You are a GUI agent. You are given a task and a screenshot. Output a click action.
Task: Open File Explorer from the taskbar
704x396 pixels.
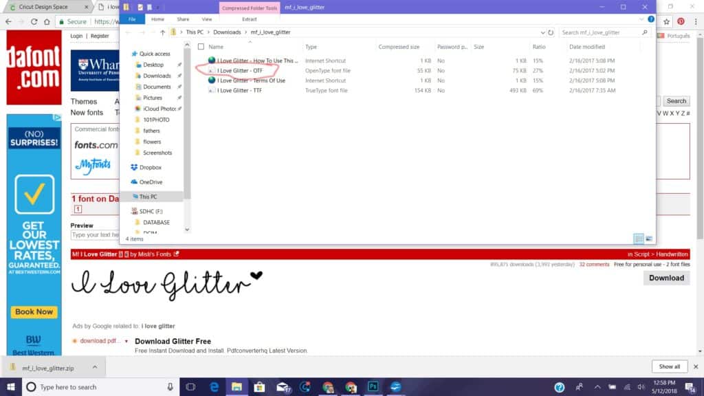(236, 386)
